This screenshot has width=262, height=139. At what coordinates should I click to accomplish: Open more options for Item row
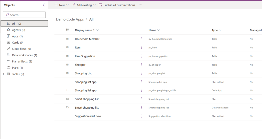(141, 47)
